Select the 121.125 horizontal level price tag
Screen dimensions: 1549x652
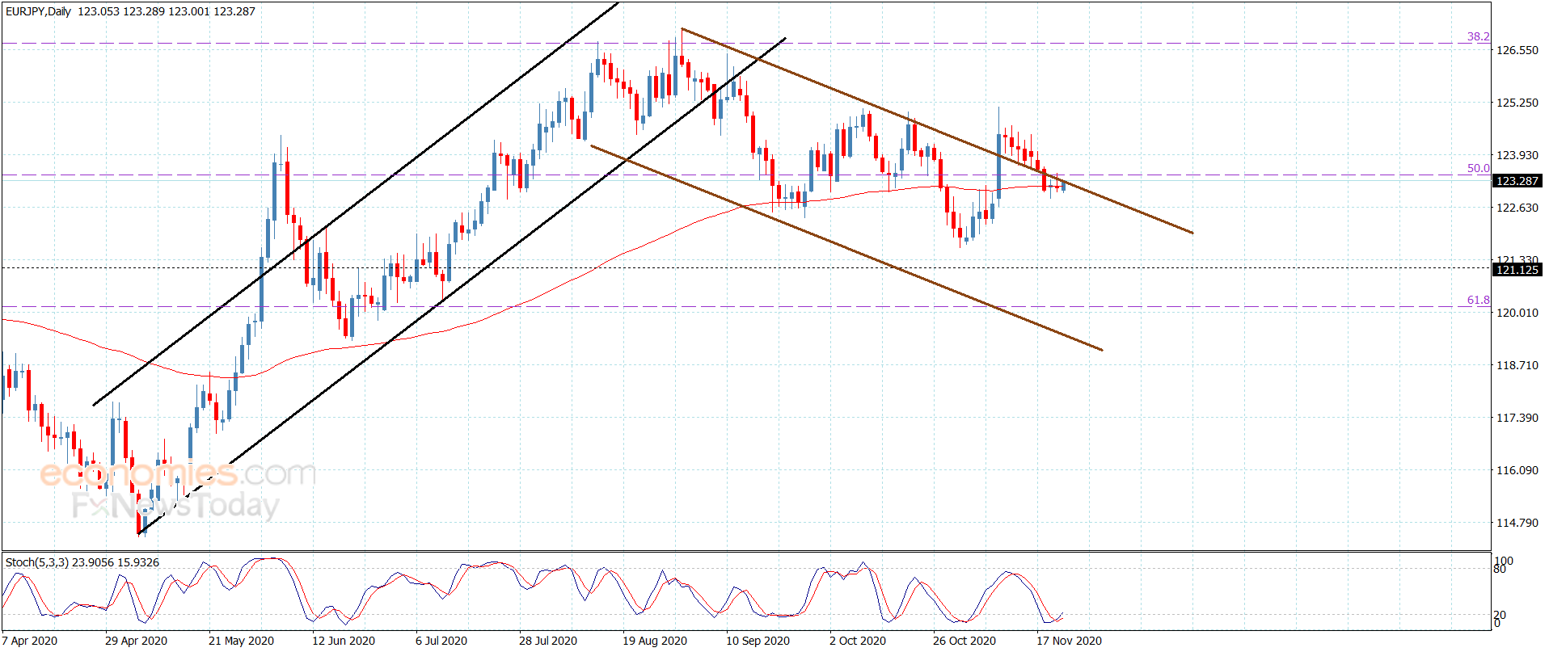[x=1517, y=270]
